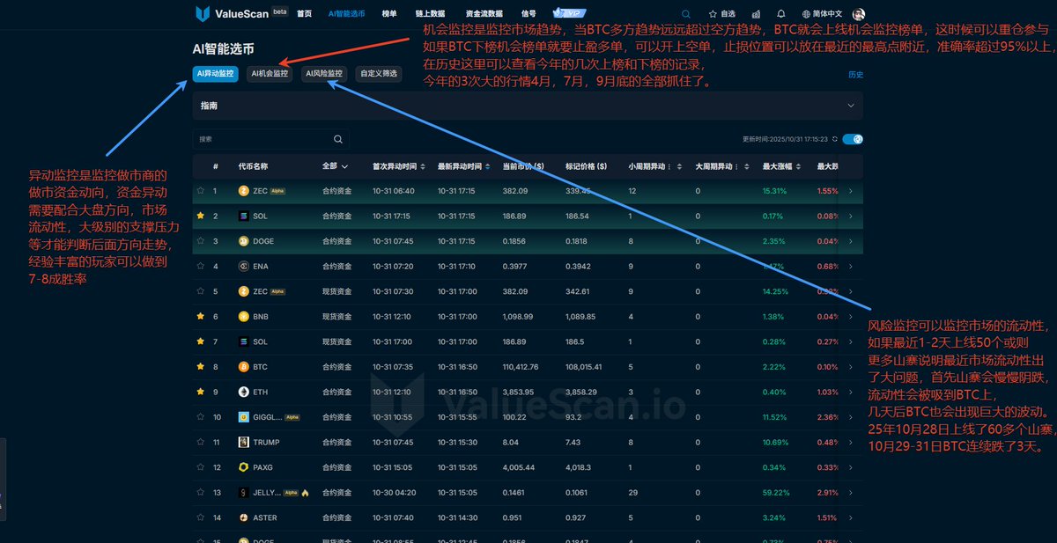The height and width of the screenshot is (543, 1057).
Task: Favorite ZEC in row 1
Action: [201, 190]
